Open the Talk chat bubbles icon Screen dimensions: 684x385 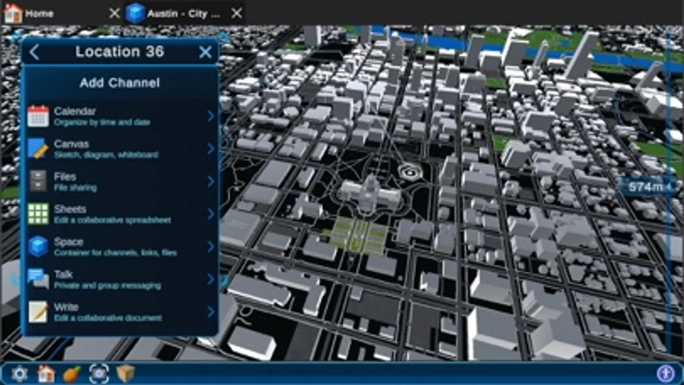(38, 279)
